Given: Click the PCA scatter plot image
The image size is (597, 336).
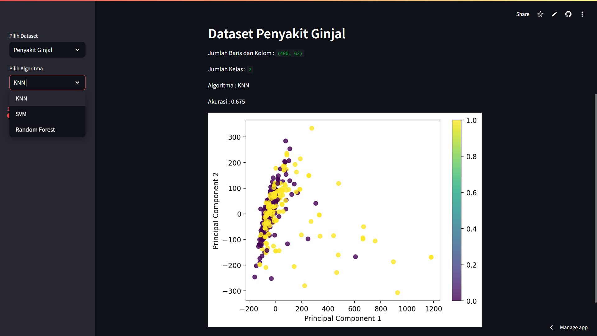Looking at the screenshot, I should tap(345, 220).
